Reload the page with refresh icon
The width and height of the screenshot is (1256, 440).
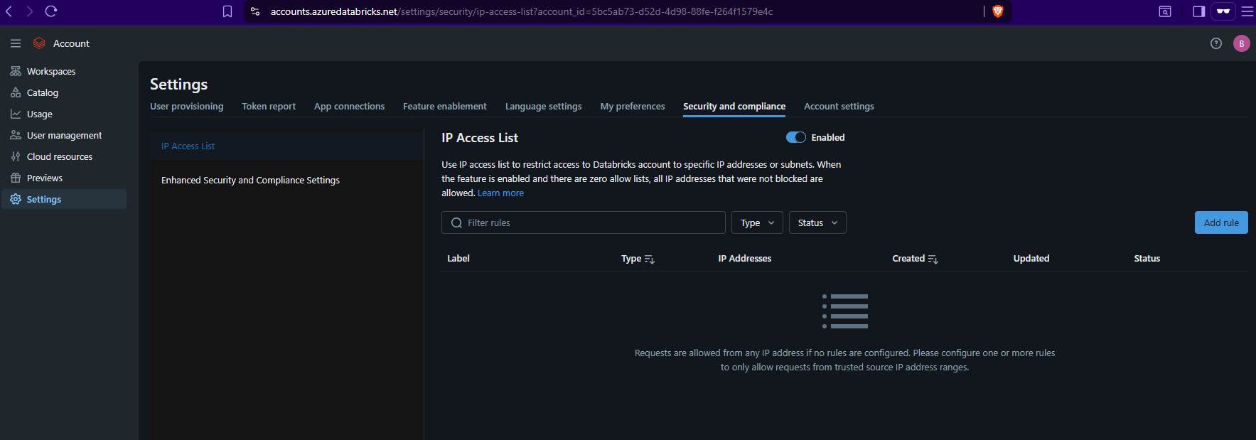click(51, 11)
